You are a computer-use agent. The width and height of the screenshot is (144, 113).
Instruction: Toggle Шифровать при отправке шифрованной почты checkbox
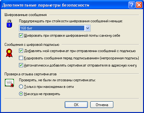21,35
